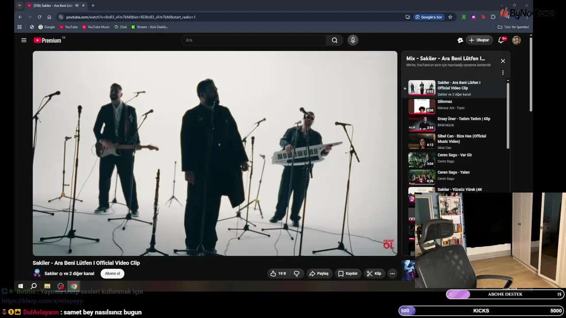This screenshot has width=566, height=318.
Task: Start voice search with the microphone
Action: (353, 40)
